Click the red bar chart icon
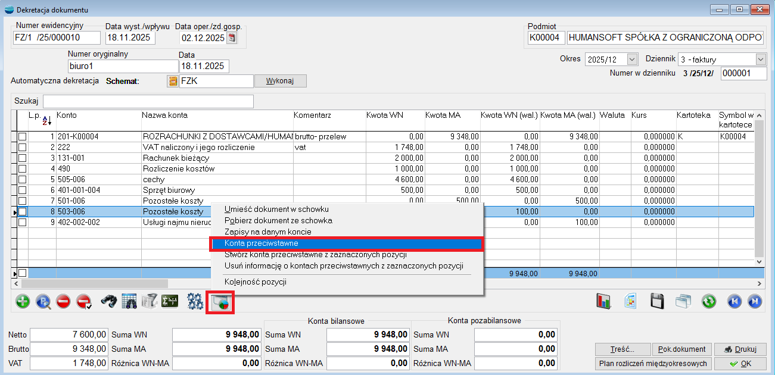Image resolution: width=775 pixels, height=375 pixels. tap(603, 301)
